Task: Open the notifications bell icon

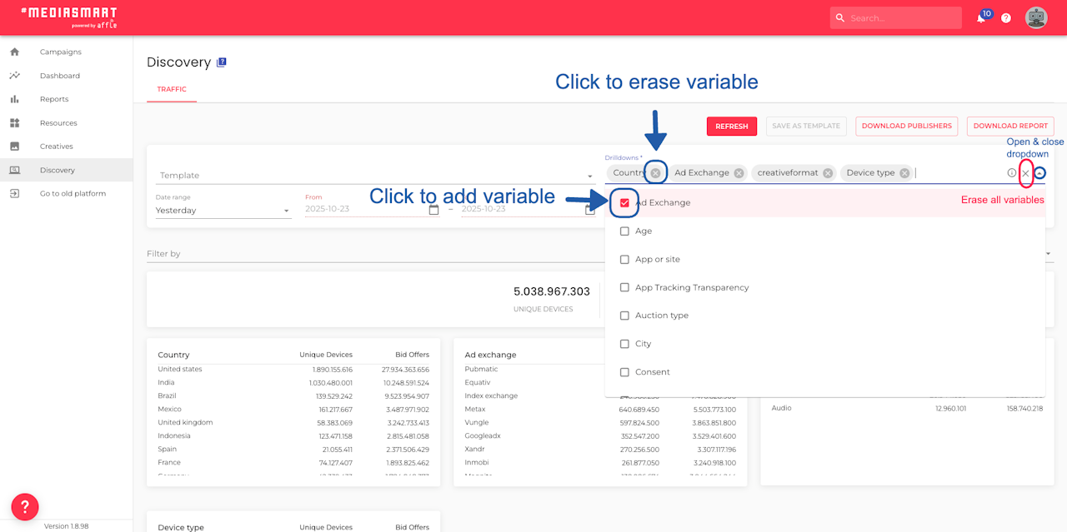Action: [x=981, y=18]
